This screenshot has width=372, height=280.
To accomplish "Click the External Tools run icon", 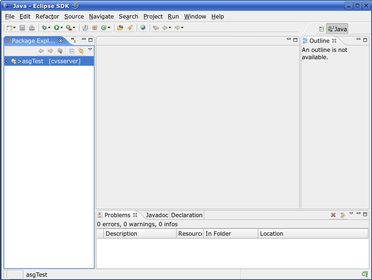I will coord(69,28).
